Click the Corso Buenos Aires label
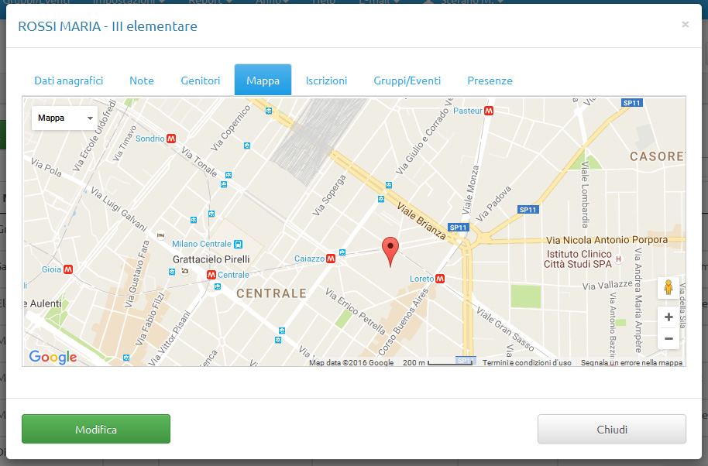This screenshot has width=708, height=466. 404,322
